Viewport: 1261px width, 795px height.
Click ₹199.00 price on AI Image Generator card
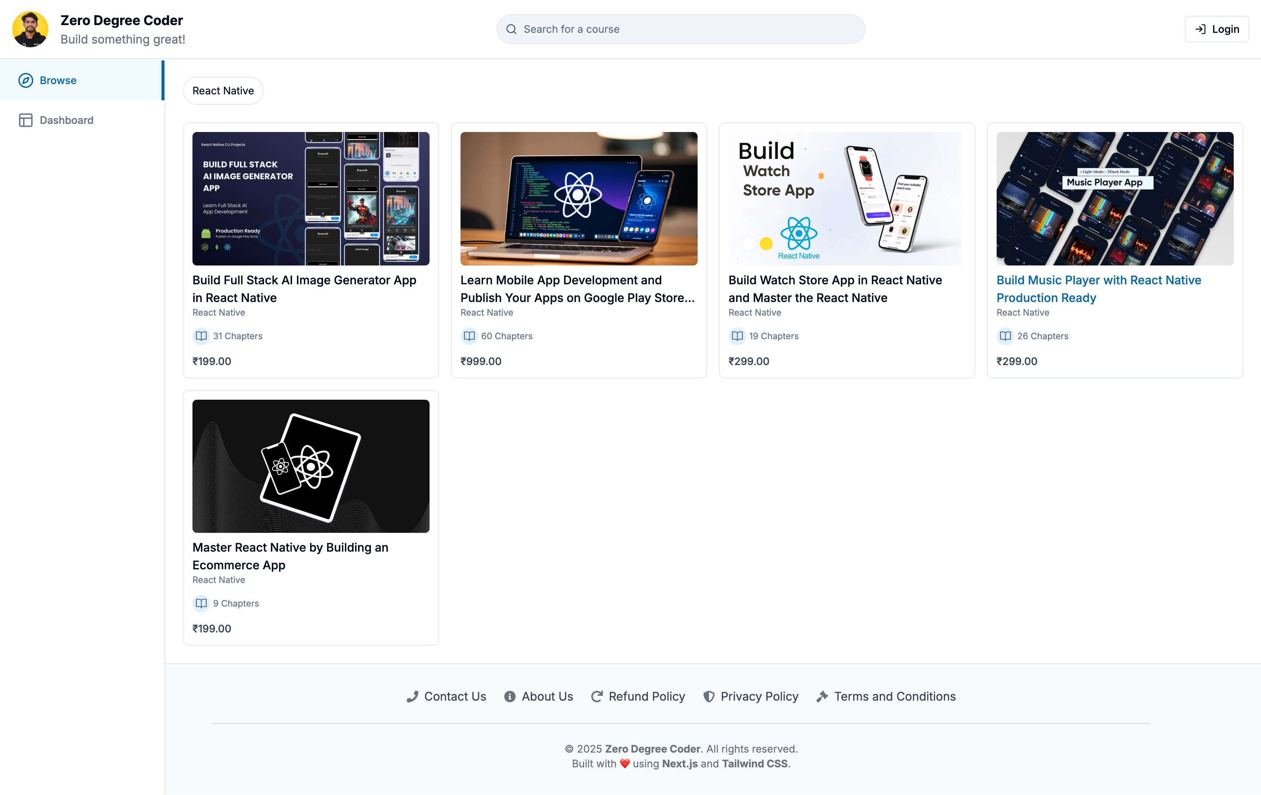coord(212,361)
